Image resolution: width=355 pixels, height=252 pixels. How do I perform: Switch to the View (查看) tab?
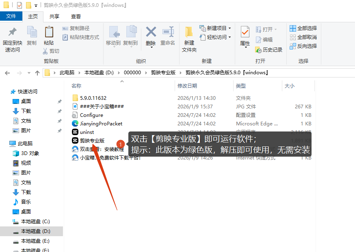coord(76,16)
